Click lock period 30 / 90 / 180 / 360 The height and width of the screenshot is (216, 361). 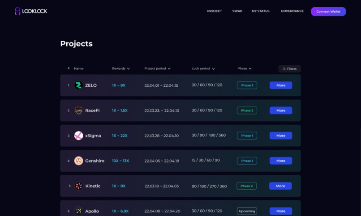pyautogui.click(x=209, y=135)
